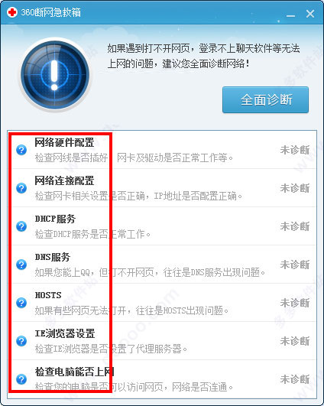Click question icon beside HOSTS item

pyautogui.click(x=21, y=303)
